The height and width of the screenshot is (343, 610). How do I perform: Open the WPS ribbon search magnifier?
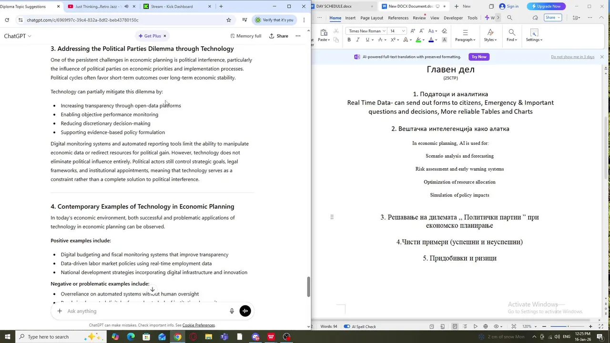point(509,18)
